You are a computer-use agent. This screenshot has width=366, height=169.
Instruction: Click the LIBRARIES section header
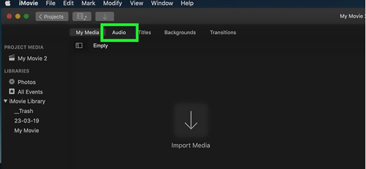pyautogui.click(x=17, y=71)
